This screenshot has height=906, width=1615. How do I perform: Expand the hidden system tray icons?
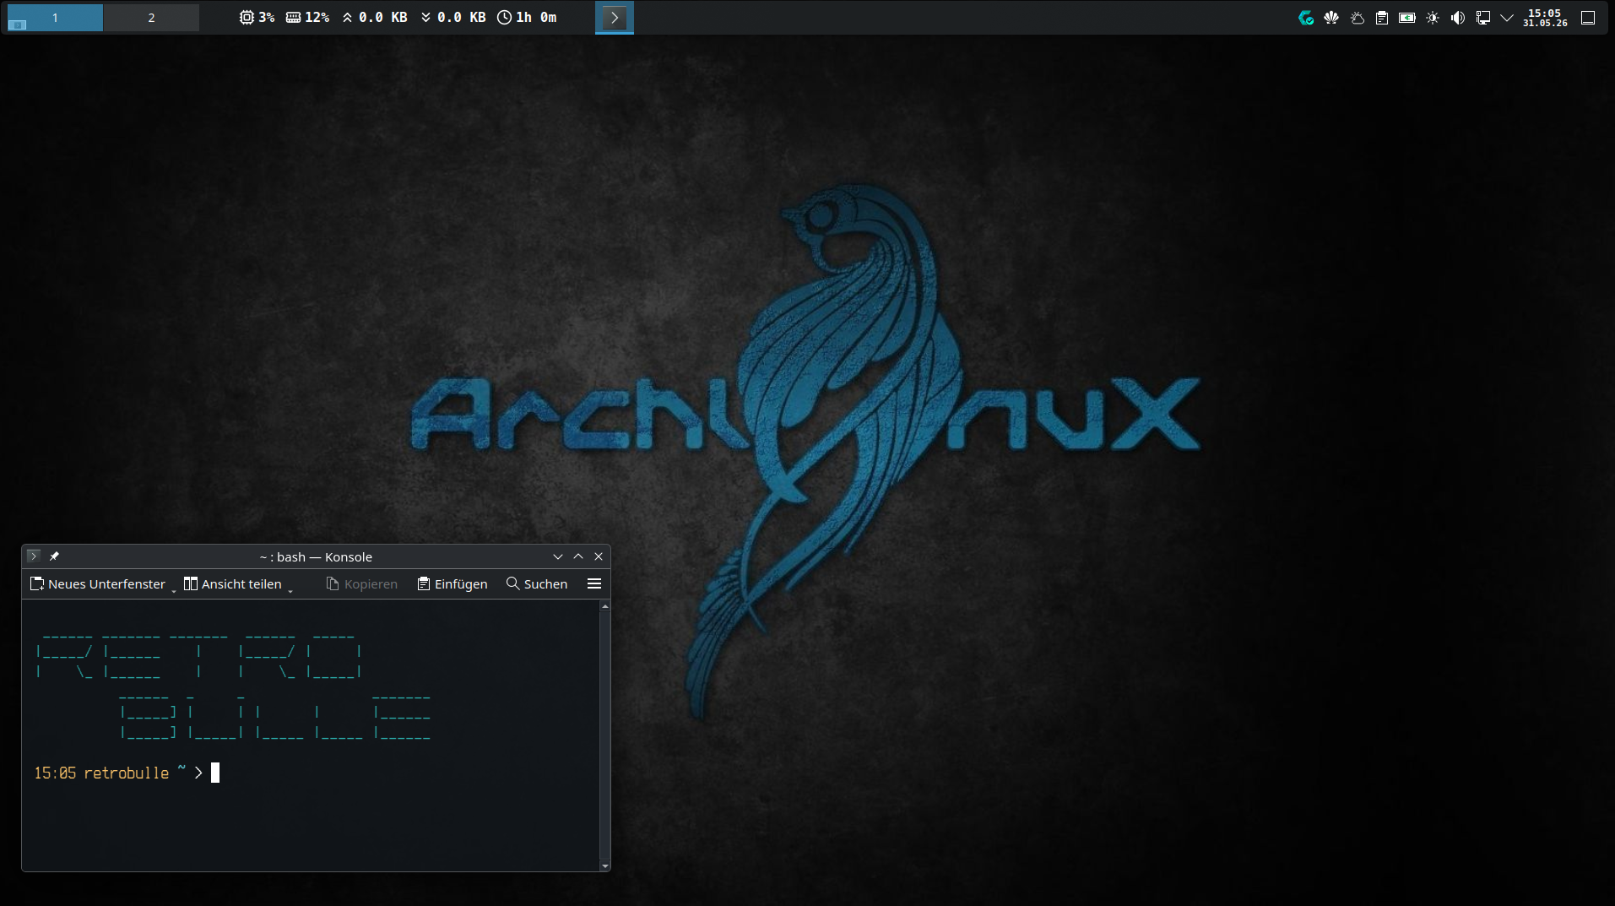1507,18
